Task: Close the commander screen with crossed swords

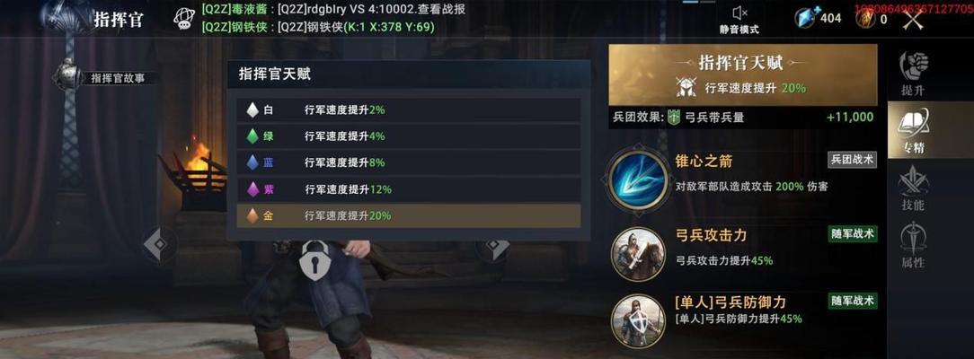Action: [913, 19]
